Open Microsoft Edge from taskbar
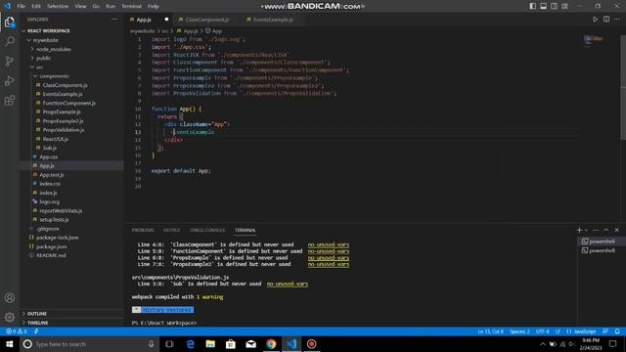Image resolution: width=626 pixels, height=352 pixels. [190, 344]
